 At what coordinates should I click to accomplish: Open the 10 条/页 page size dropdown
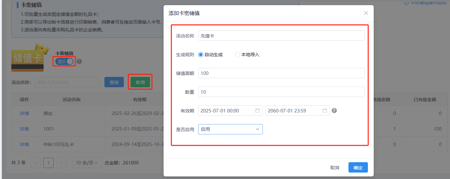coord(87,163)
